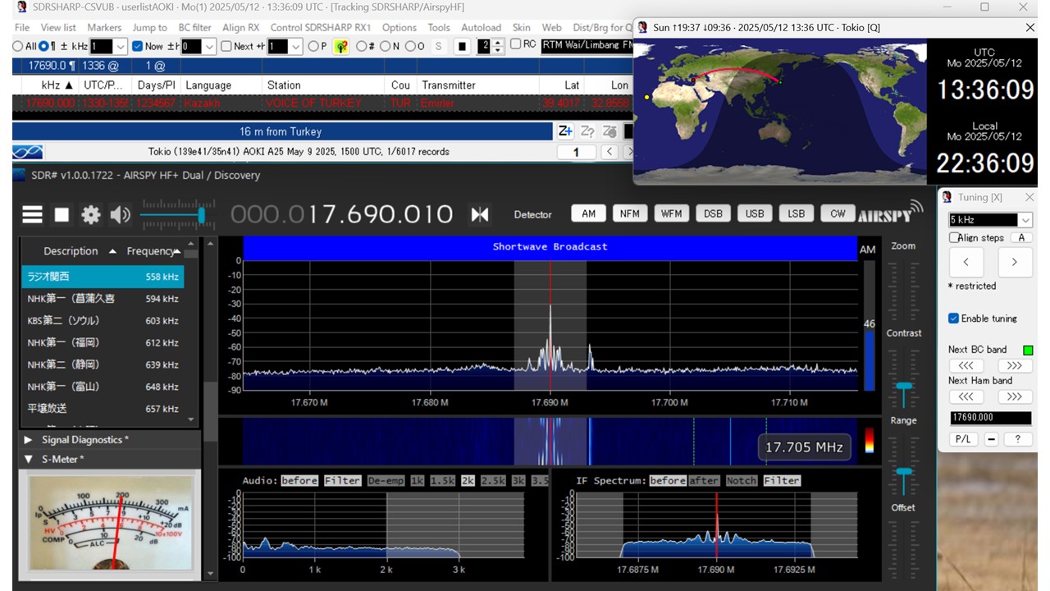The width and height of the screenshot is (1050, 591).
Task: Click the center tuning style icon
Action: click(480, 214)
